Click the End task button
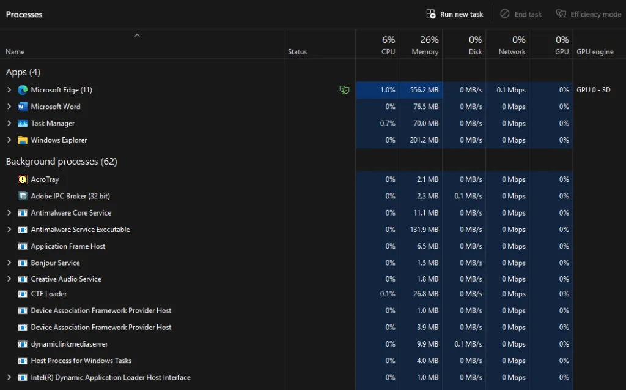 (521, 13)
